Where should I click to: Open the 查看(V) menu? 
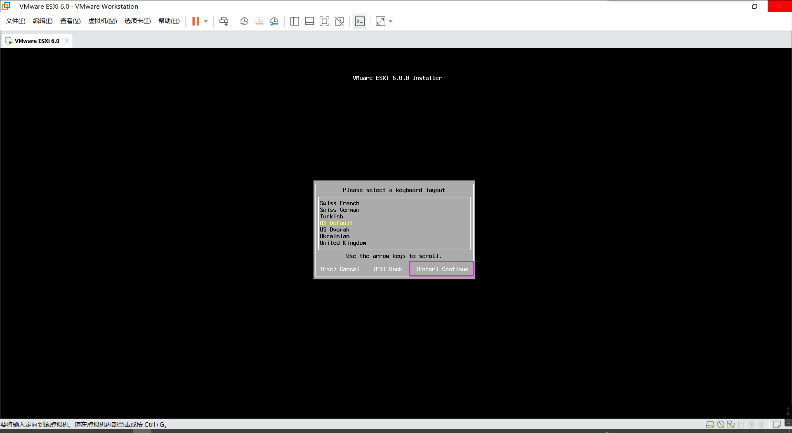pyautogui.click(x=71, y=21)
